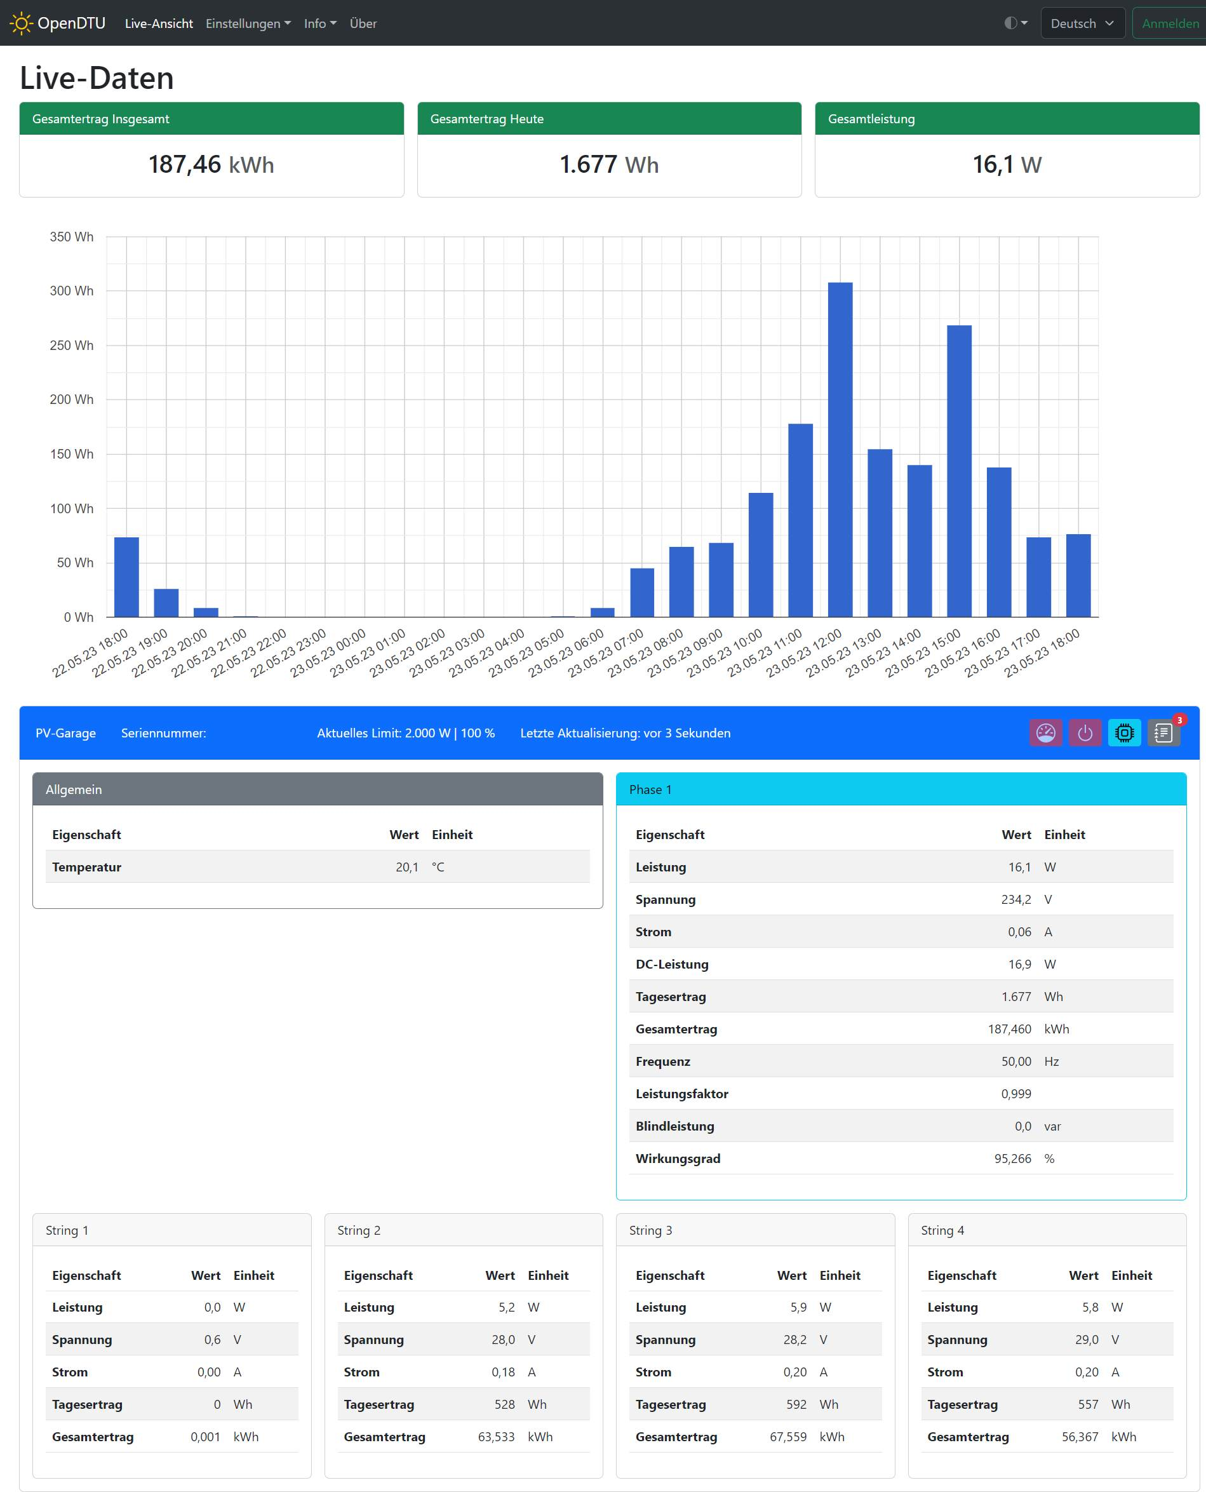
Task: Show inverter info via the chip icon
Action: [1124, 732]
